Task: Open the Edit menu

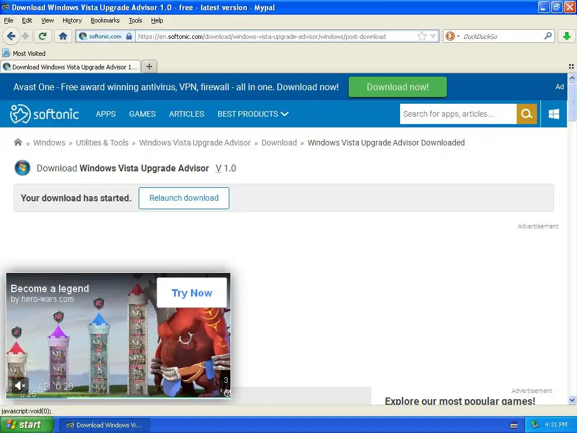Action: (x=27, y=20)
